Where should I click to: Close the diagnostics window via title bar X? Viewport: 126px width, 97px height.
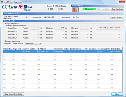click(x=122, y=1)
